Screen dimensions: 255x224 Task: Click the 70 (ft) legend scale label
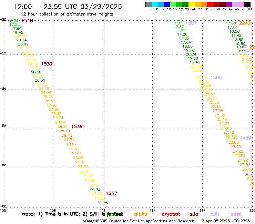click(246, 9)
